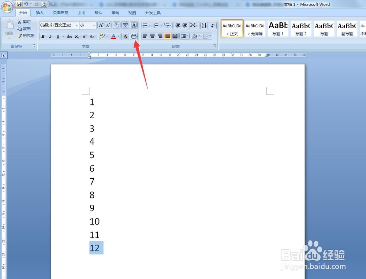Image resolution: width=366 pixels, height=279 pixels.
Task: Toggle the bulleted list formatting
Action: pyautogui.click(x=145, y=25)
